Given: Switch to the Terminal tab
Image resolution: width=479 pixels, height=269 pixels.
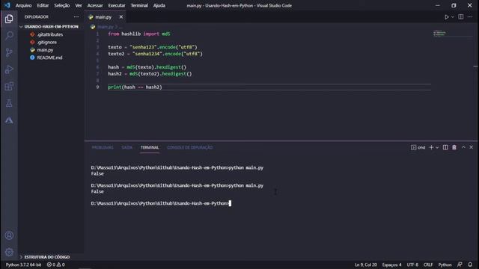Looking at the screenshot, I should [x=150, y=147].
